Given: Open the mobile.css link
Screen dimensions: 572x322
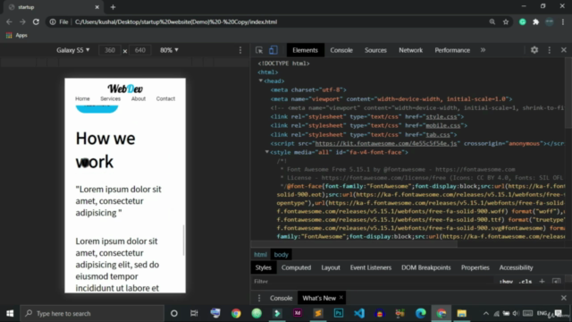Looking at the screenshot, I should pos(443,125).
